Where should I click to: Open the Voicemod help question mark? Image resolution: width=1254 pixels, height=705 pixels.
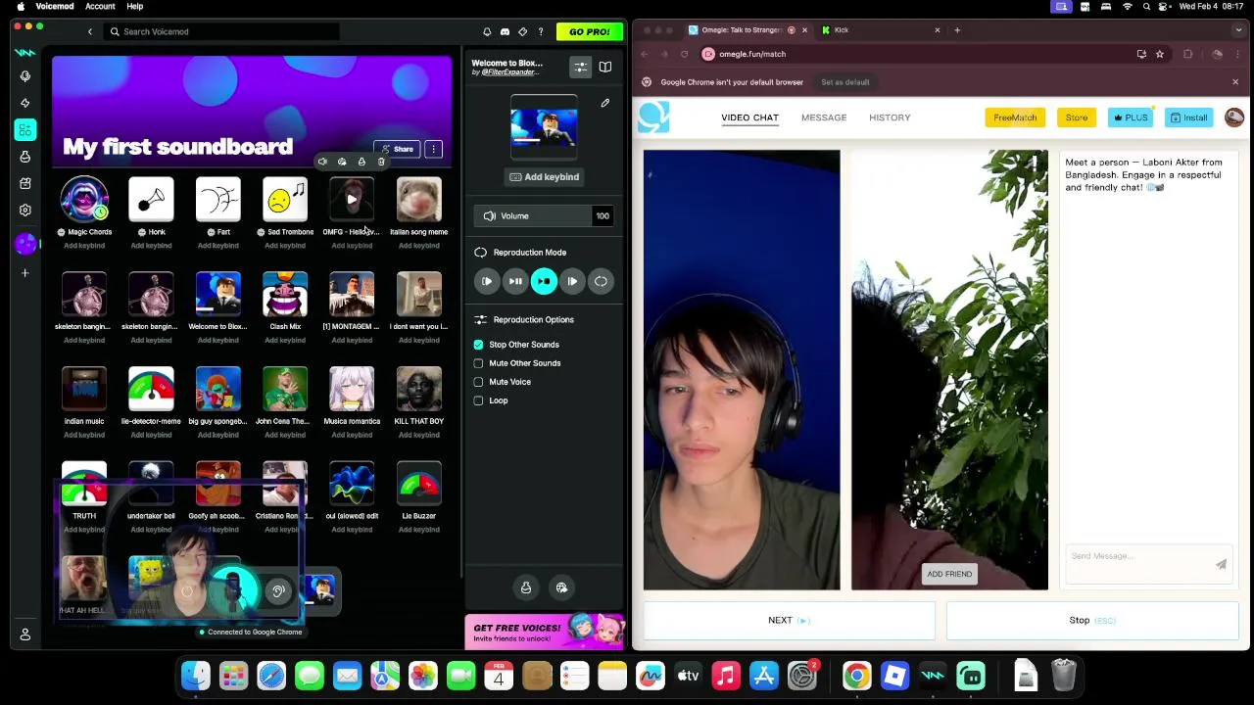(x=540, y=31)
